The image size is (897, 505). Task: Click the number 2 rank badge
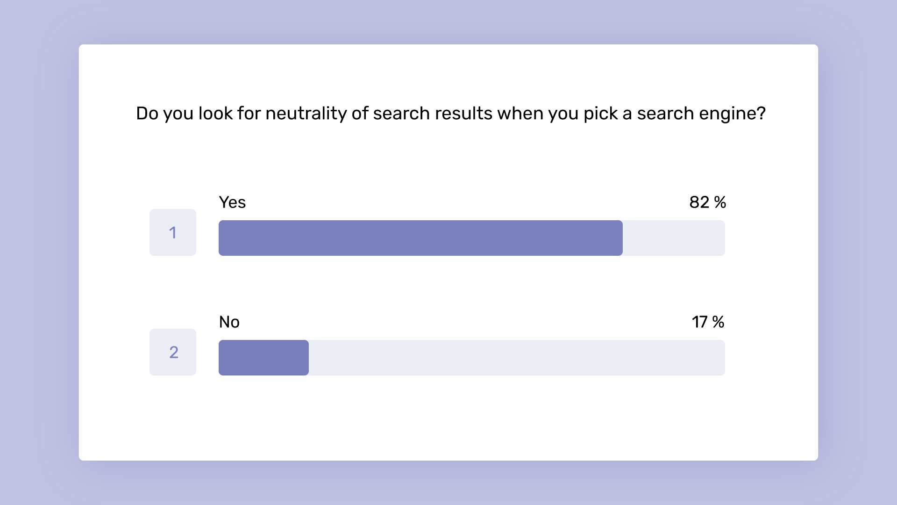pos(173,352)
